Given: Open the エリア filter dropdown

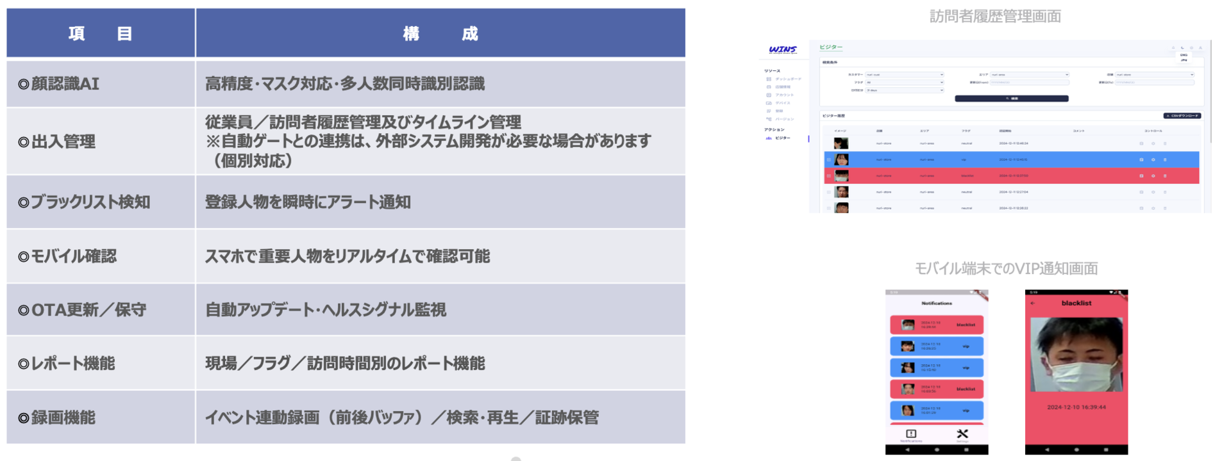Looking at the screenshot, I should [x=1030, y=75].
